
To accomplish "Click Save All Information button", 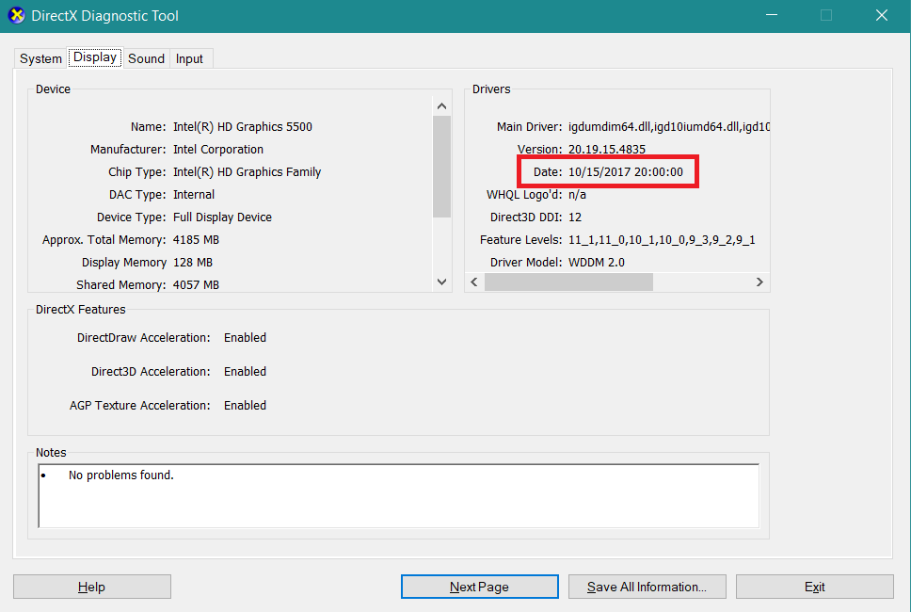I will [x=647, y=587].
